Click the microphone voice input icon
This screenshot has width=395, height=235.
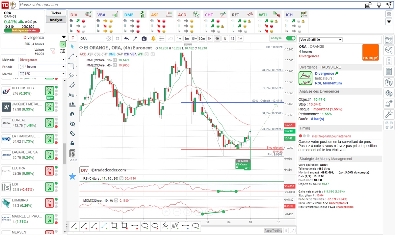click(x=379, y=5)
